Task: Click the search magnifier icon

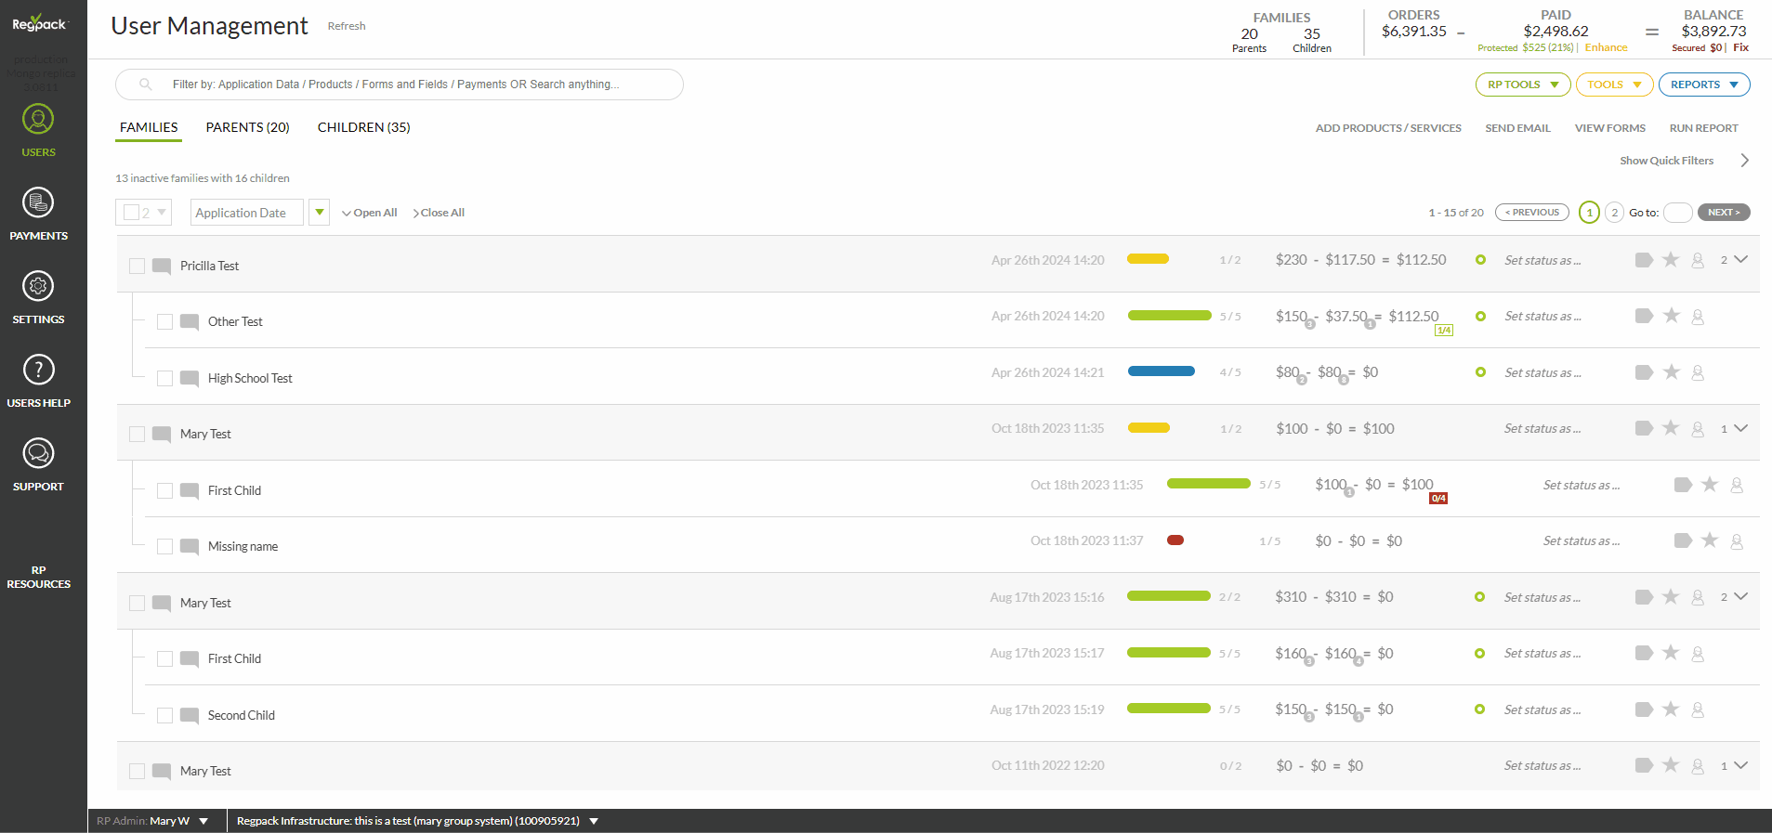Action: click(x=146, y=85)
